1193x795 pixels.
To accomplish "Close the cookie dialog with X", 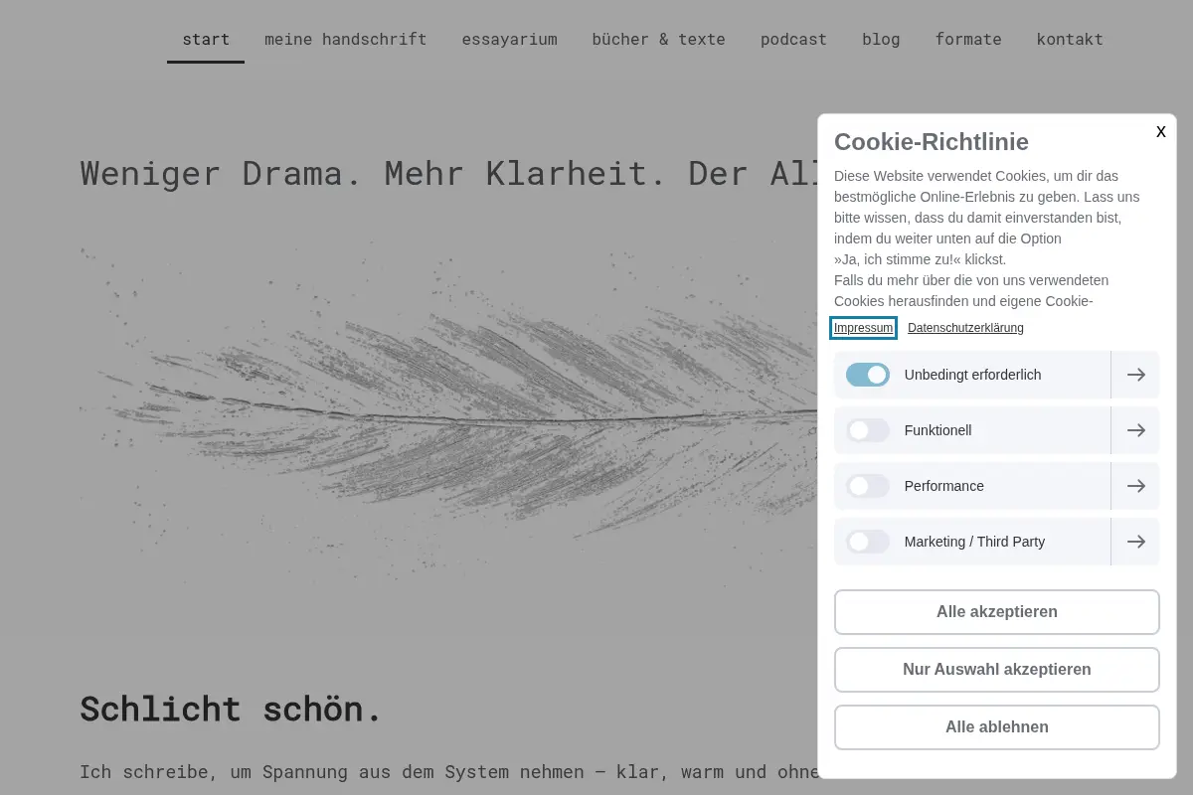I will pyautogui.click(x=1160, y=132).
